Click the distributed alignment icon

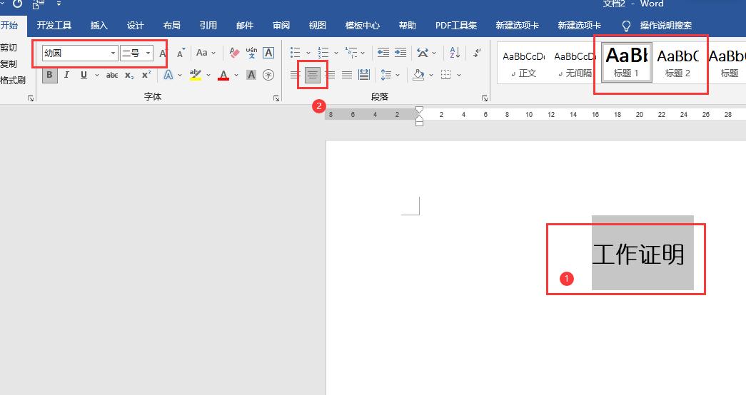click(x=364, y=75)
